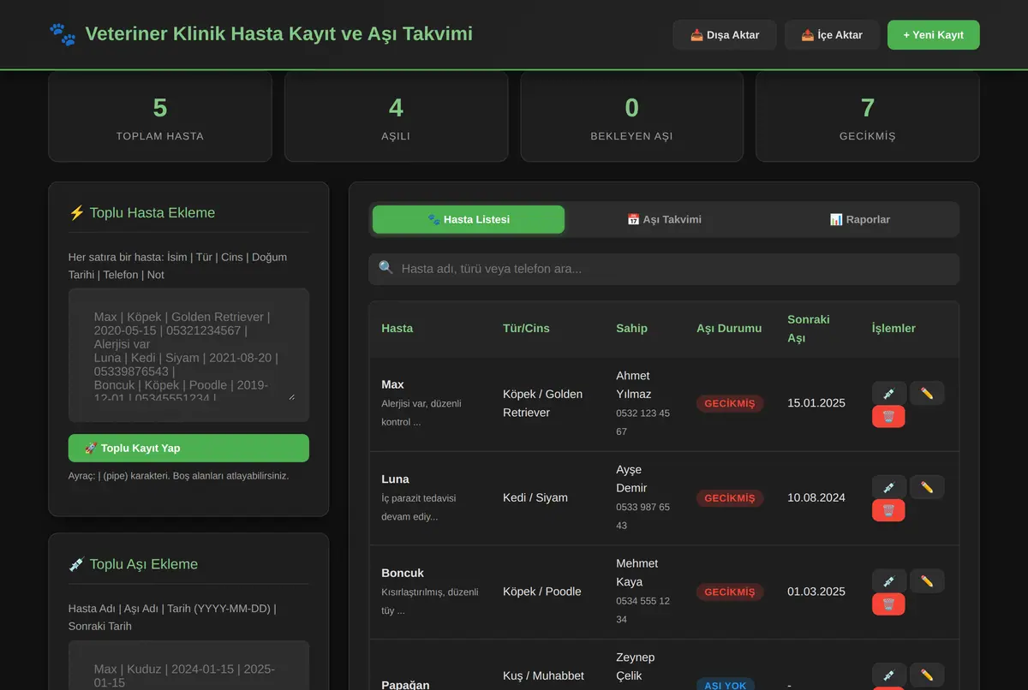Click the Dışa Aktar export button
1028x690 pixels.
coord(725,35)
